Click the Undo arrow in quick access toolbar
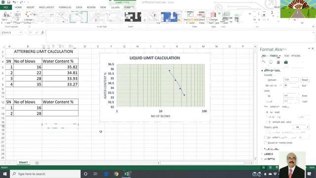Screen dimensions: 316x178 pos(14,2)
